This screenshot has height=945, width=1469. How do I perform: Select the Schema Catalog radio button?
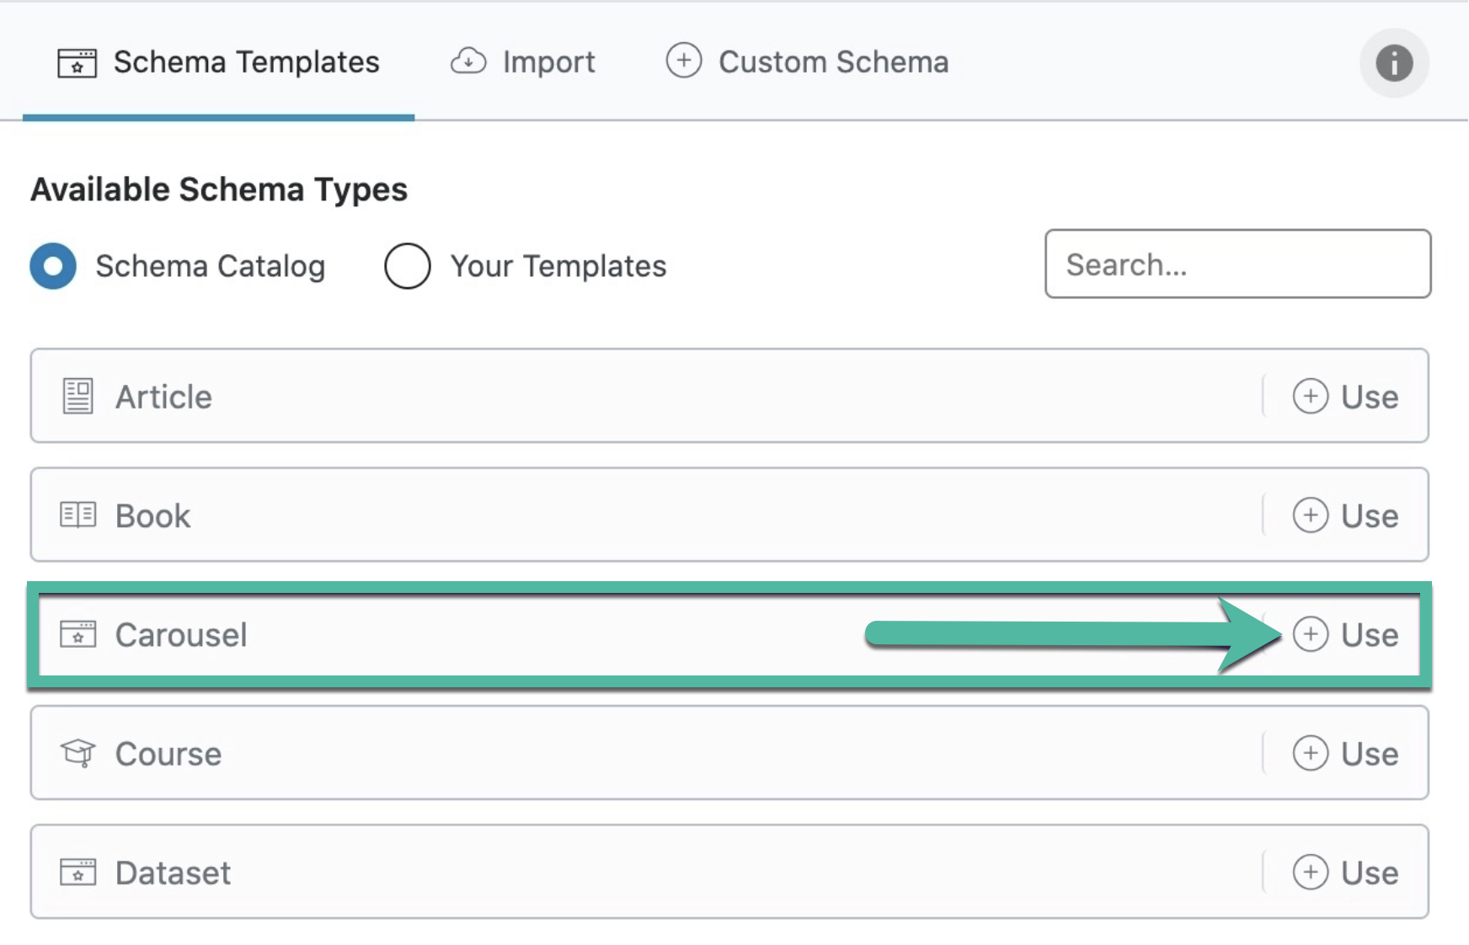click(x=53, y=266)
